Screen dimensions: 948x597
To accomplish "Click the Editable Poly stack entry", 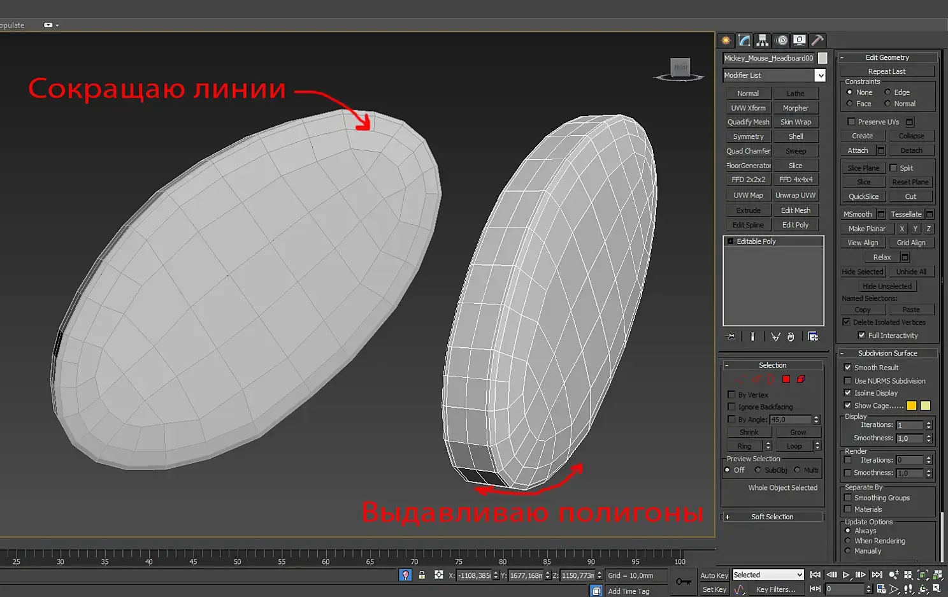I will pos(756,241).
